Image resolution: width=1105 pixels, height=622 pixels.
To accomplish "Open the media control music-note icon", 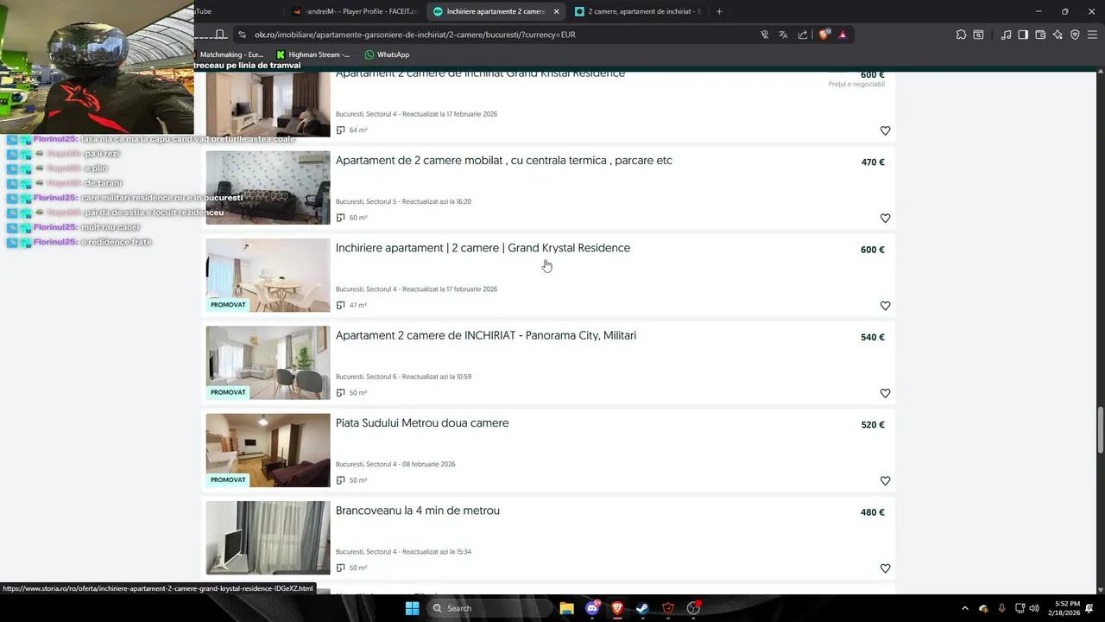I will click(x=1006, y=35).
